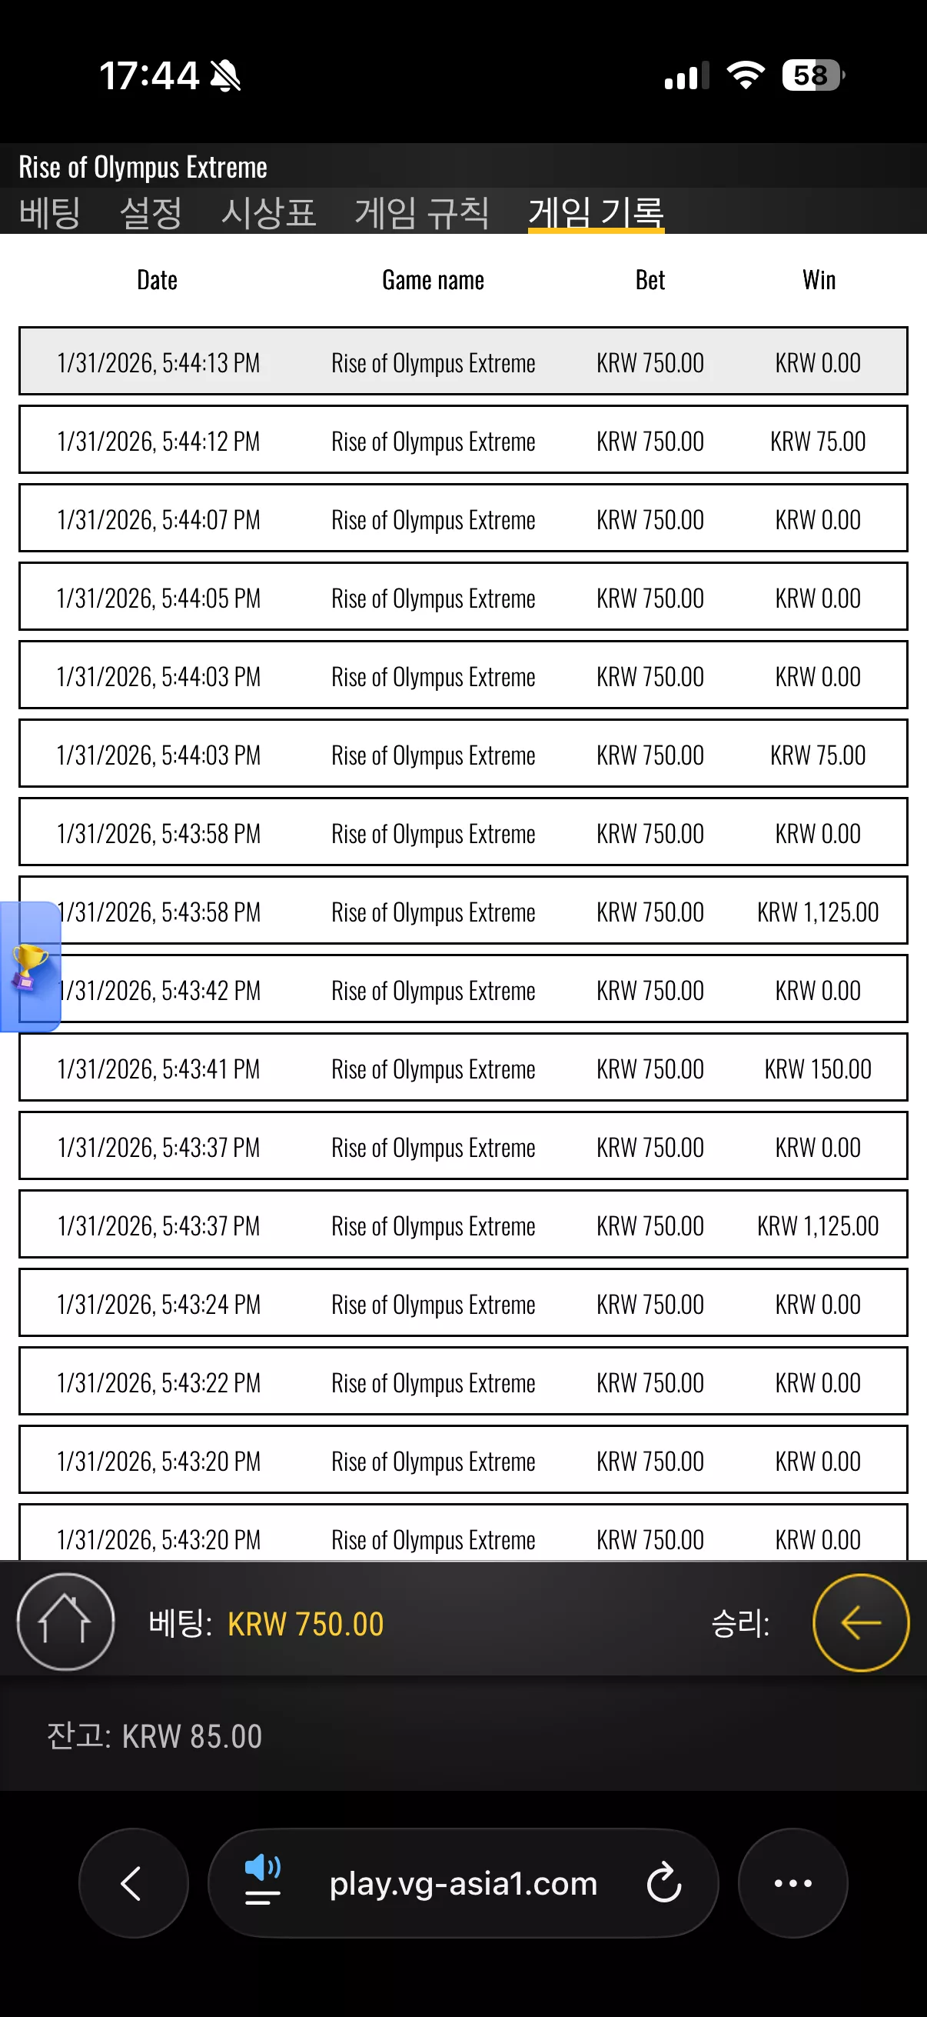Select the 5:44:13 PM history row
Image resolution: width=927 pixels, height=2017 pixels.
pyautogui.click(x=463, y=361)
